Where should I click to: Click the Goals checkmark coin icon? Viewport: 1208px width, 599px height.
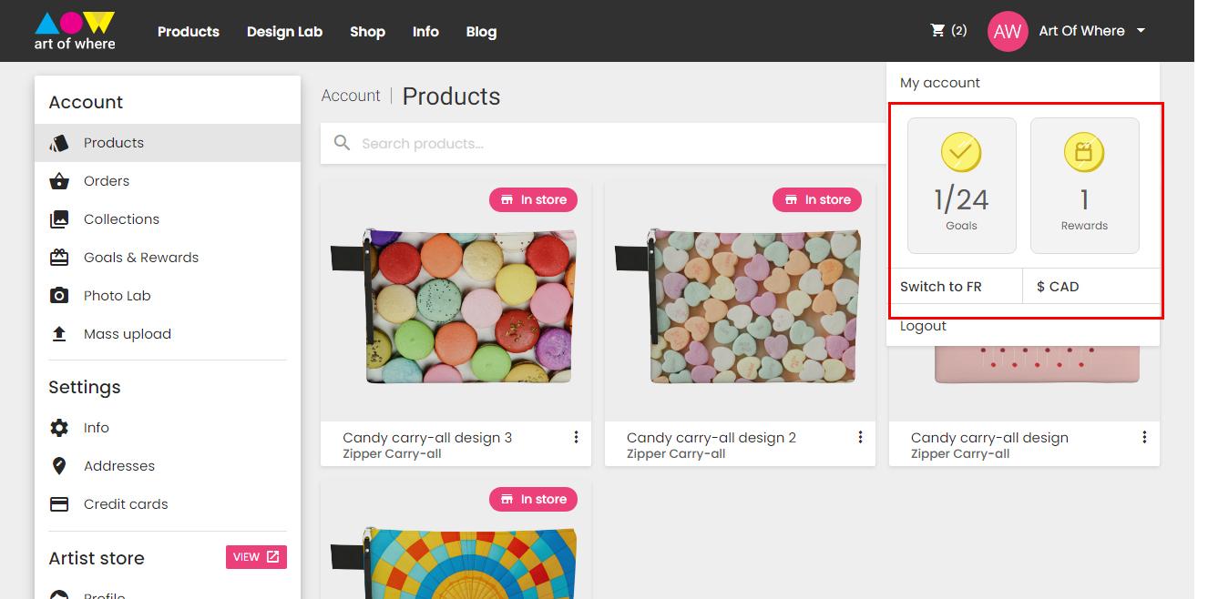point(961,152)
